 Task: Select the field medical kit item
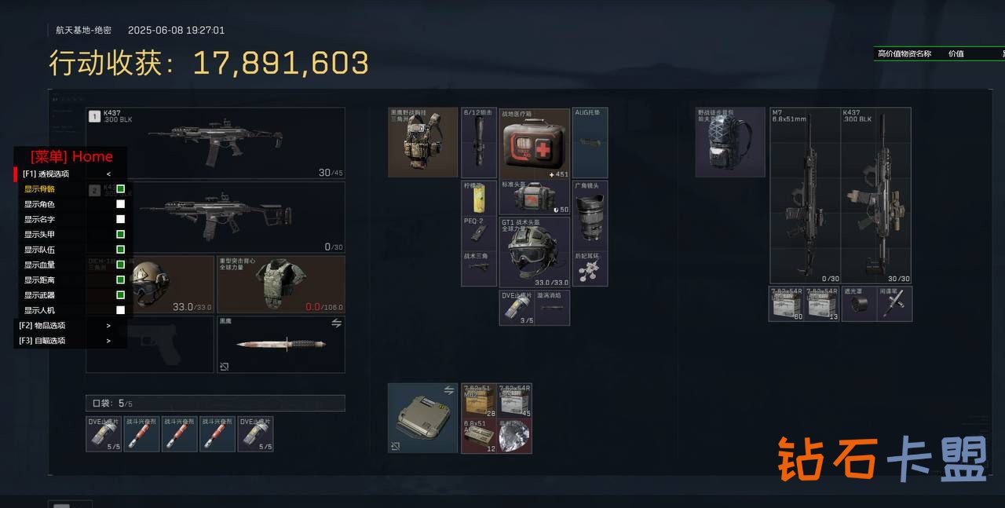click(535, 144)
